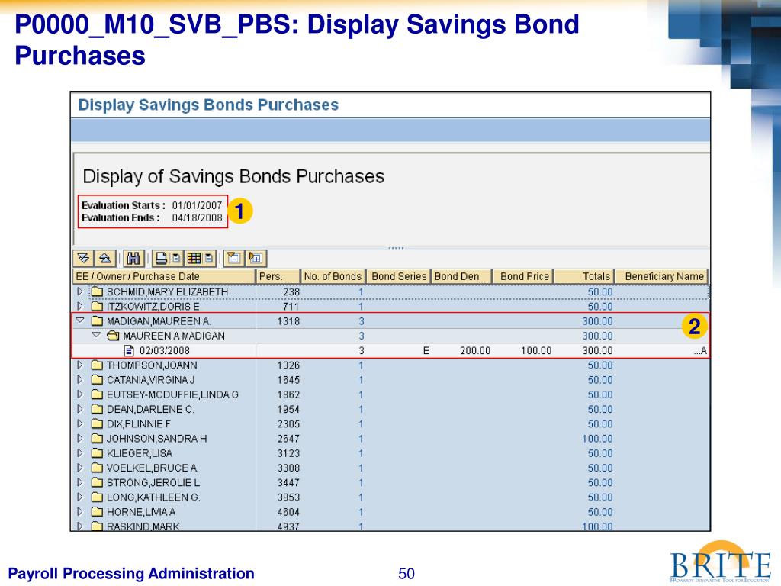Open Find with the binoculars icon

pyautogui.click(x=133, y=258)
